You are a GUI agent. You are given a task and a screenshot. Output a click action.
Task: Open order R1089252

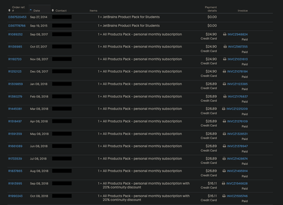click(x=15, y=35)
